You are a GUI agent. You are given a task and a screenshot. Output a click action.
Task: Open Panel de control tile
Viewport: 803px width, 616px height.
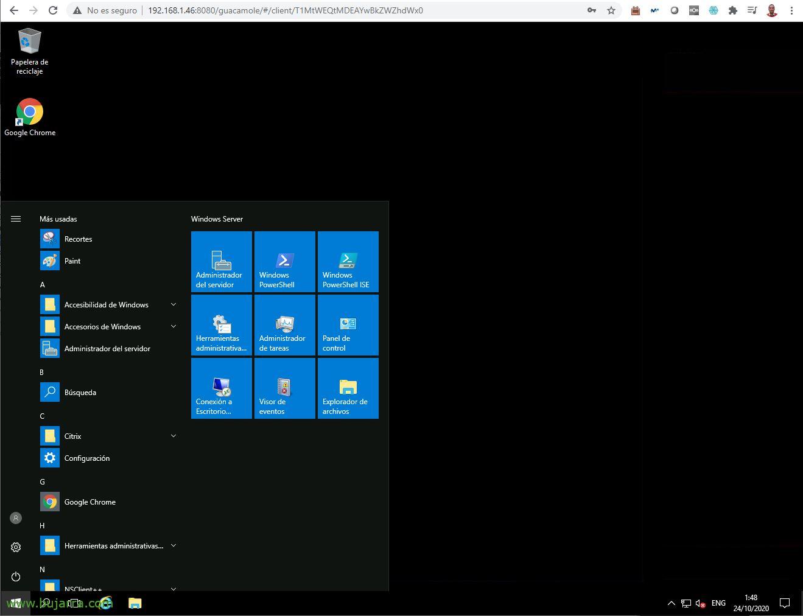click(x=348, y=325)
